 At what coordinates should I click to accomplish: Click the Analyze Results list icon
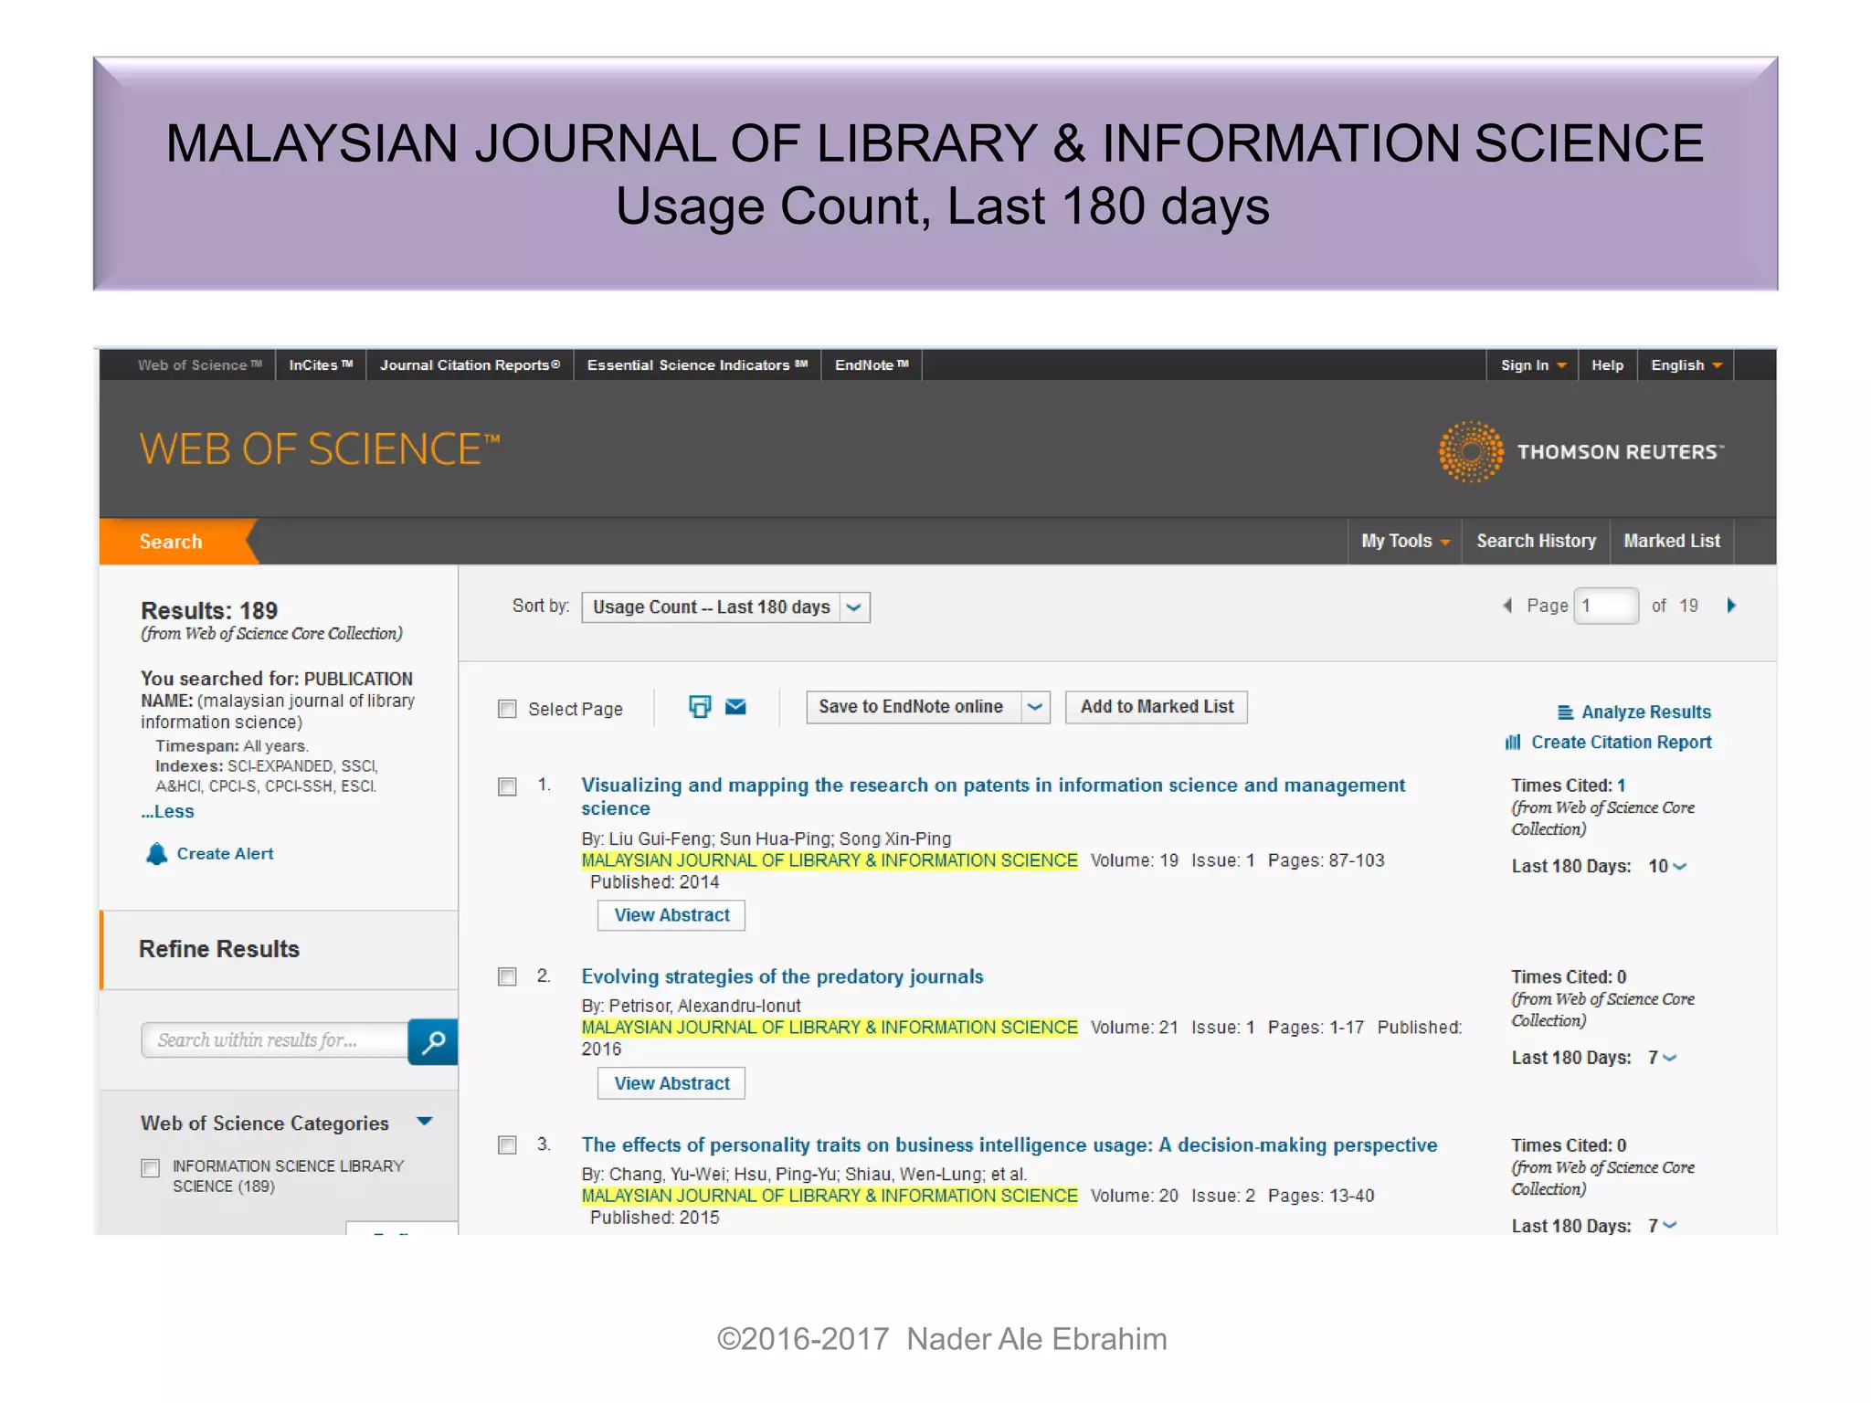pos(1565,712)
